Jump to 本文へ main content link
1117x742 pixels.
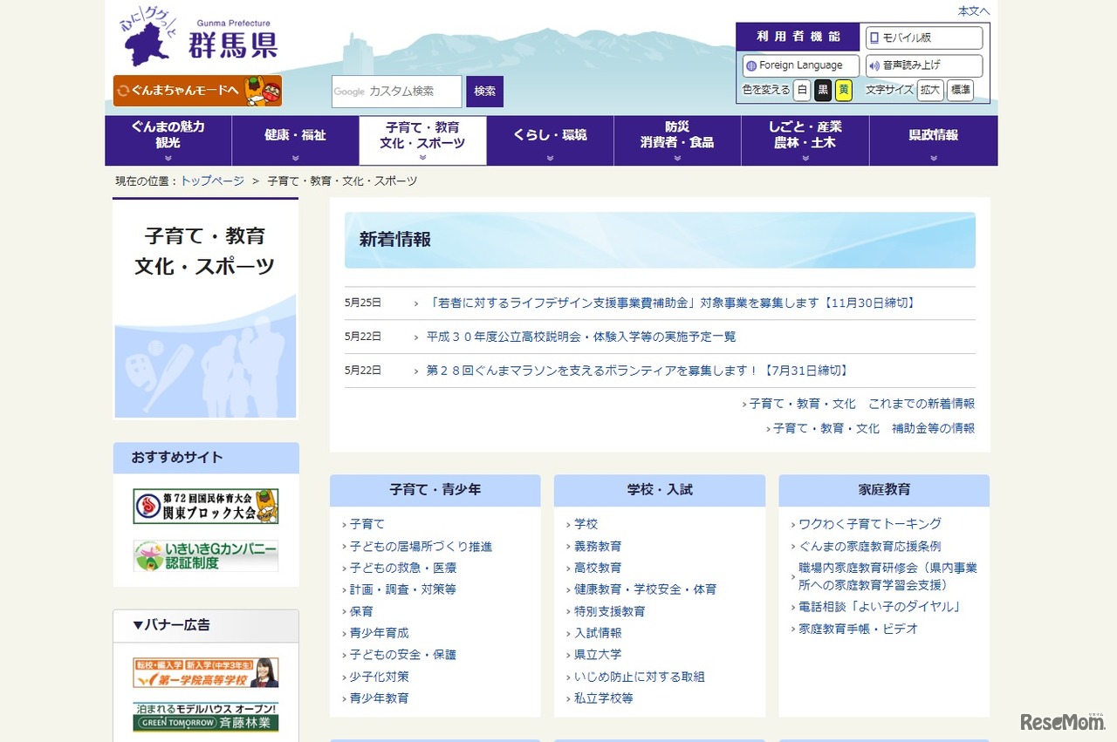click(x=974, y=11)
